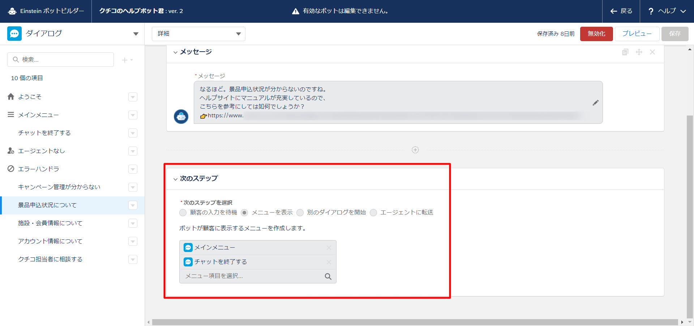Click the search magnifier in menu item field
This screenshot has width=694, height=326.
328,277
